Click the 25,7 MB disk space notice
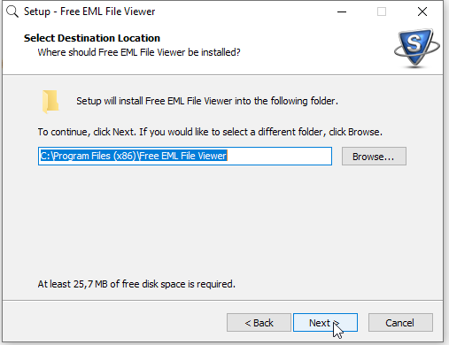 136,284
